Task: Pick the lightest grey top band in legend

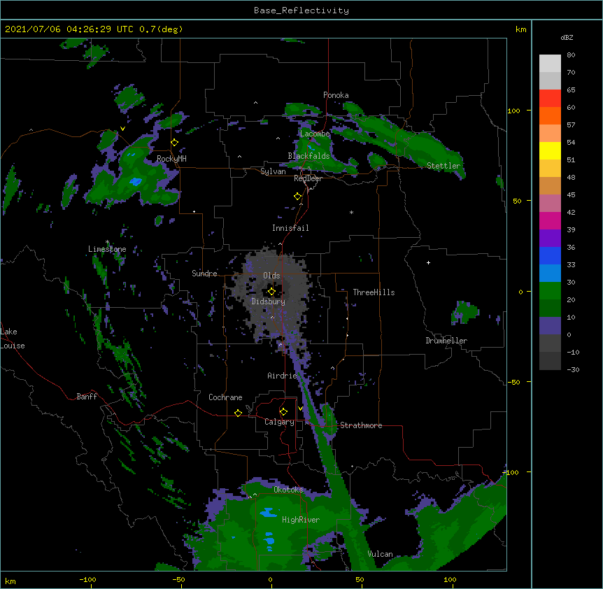Action: [550, 64]
